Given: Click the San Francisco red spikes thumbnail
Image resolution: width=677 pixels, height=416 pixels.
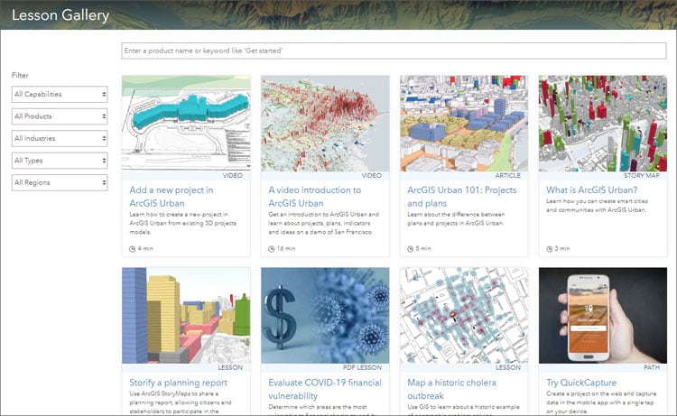Looking at the screenshot, I should 325,124.
